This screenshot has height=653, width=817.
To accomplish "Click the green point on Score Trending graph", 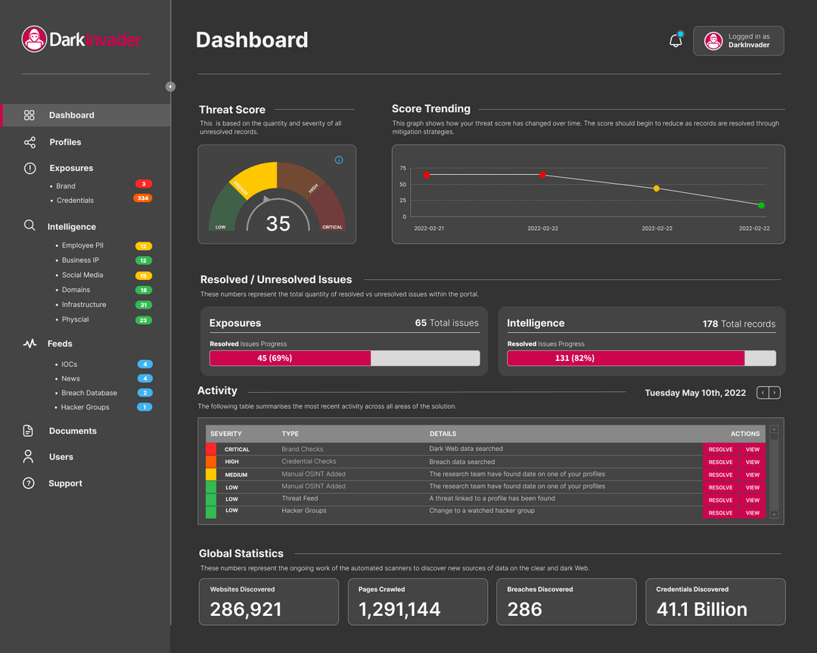I will tap(761, 205).
